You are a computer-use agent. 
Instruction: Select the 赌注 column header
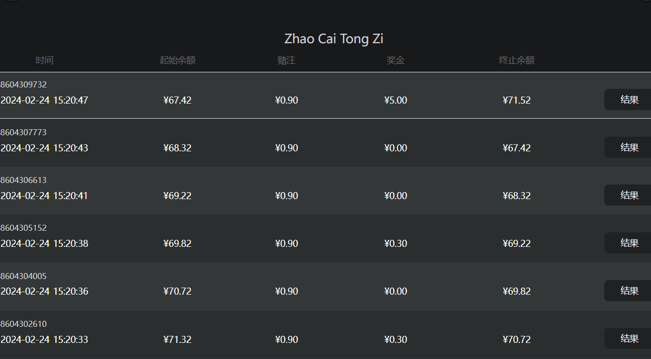click(x=287, y=60)
